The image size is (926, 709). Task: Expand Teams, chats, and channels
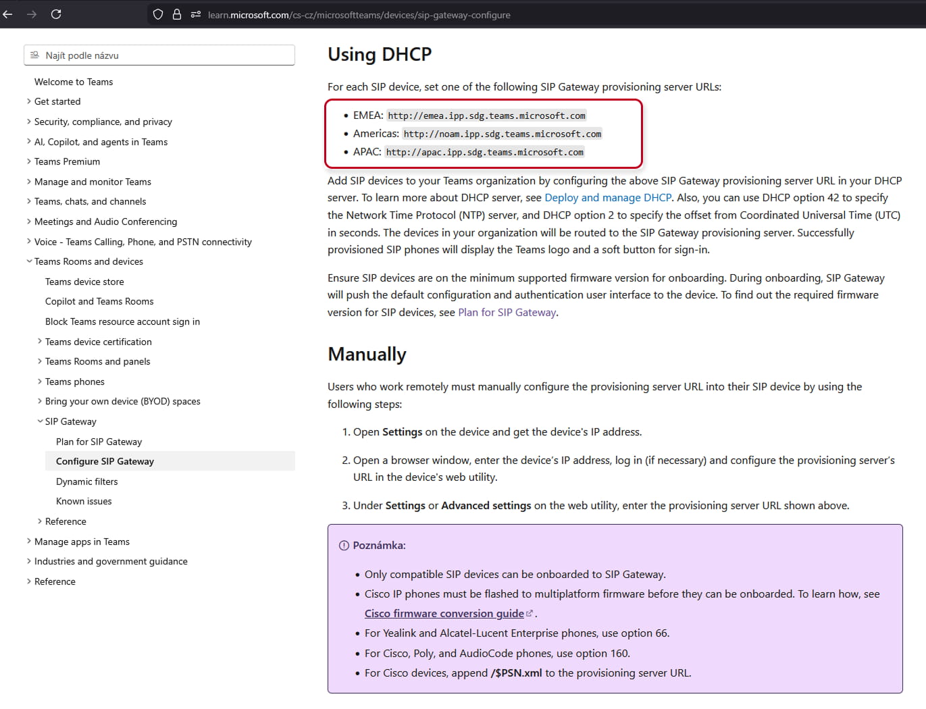click(x=90, y=201)
